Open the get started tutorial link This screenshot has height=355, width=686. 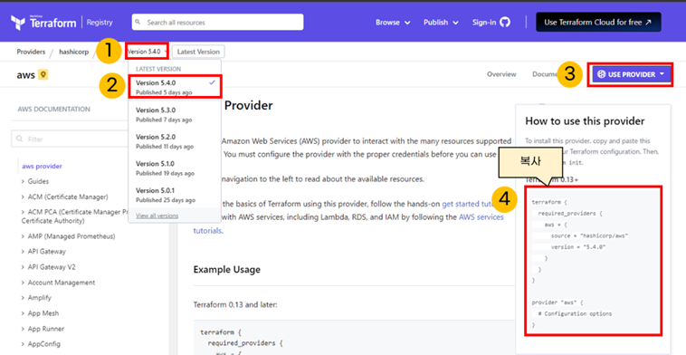click(468, 204)
